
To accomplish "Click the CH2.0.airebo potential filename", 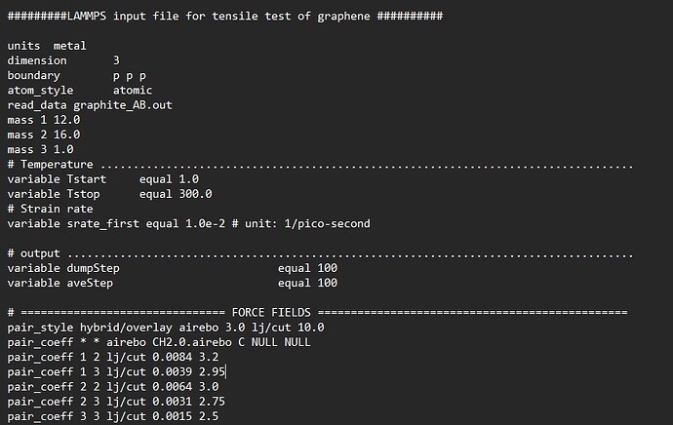I will (192, 342).
